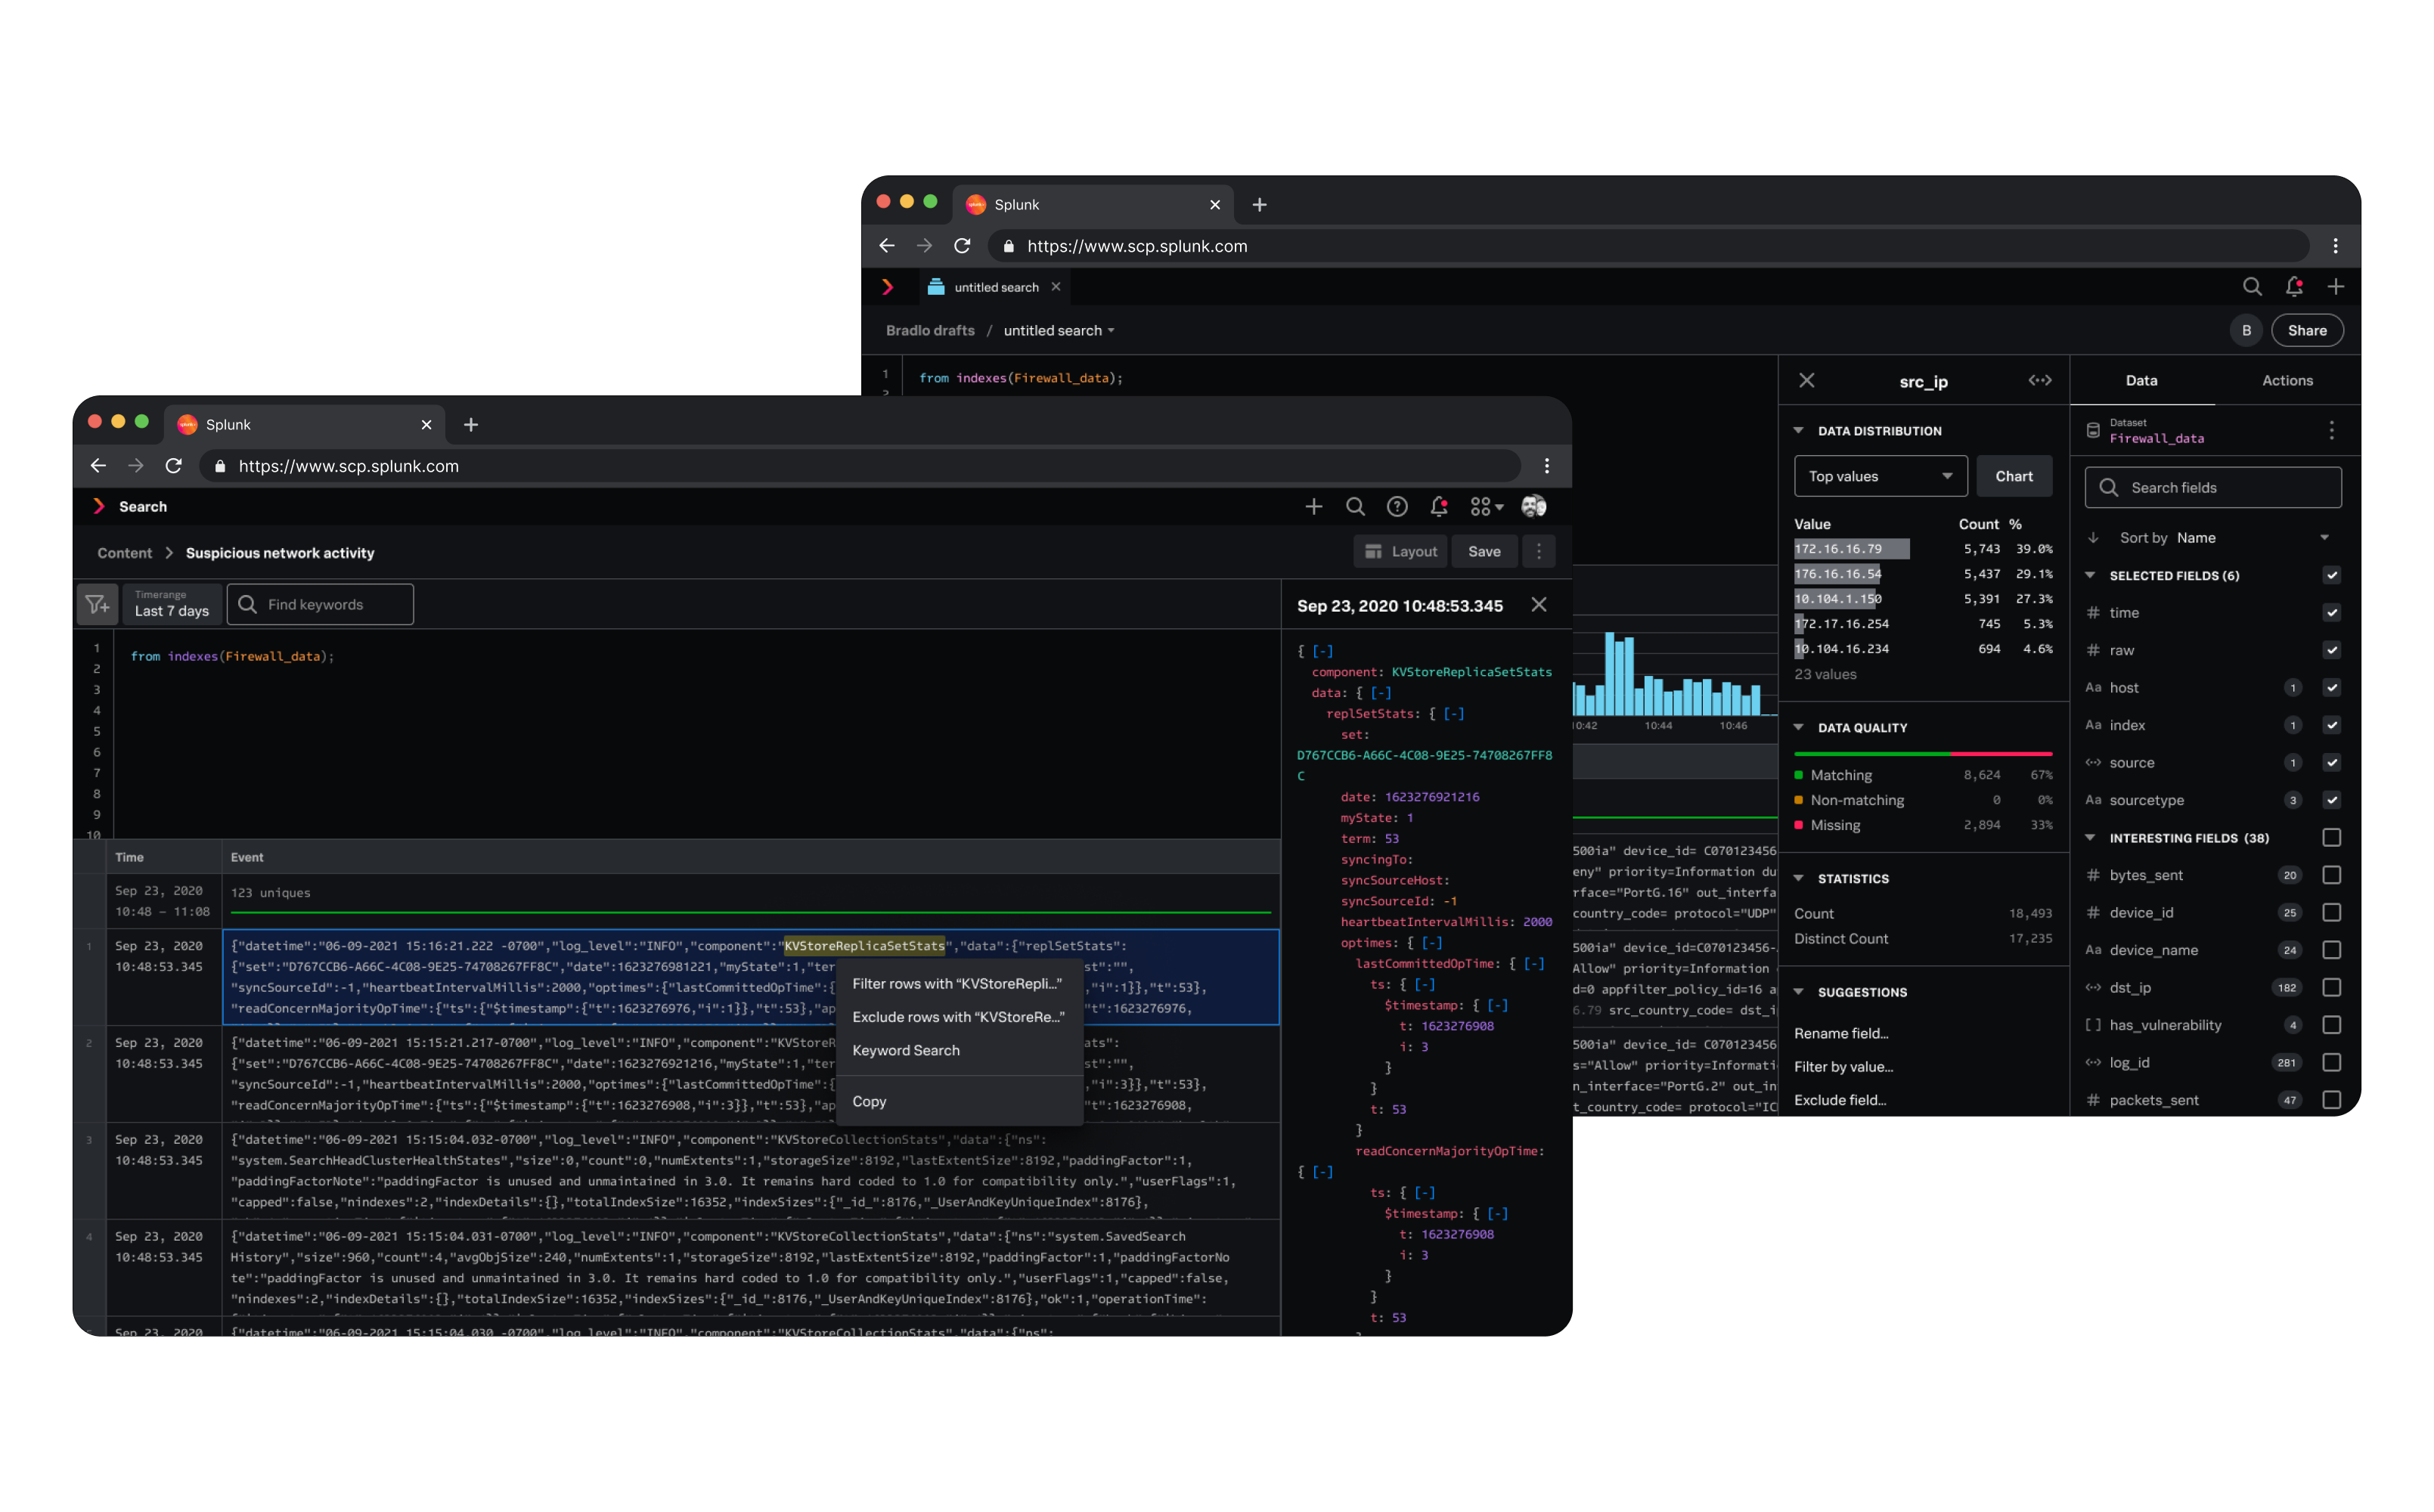Screen dimensions: 2434x1512
Task: Check the dst_ip field checkbox
Action: click(x=2332, y=988)
